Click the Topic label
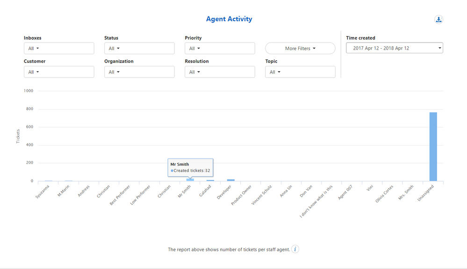The height and width of the screenshot is (269, 467). [271, 61]
